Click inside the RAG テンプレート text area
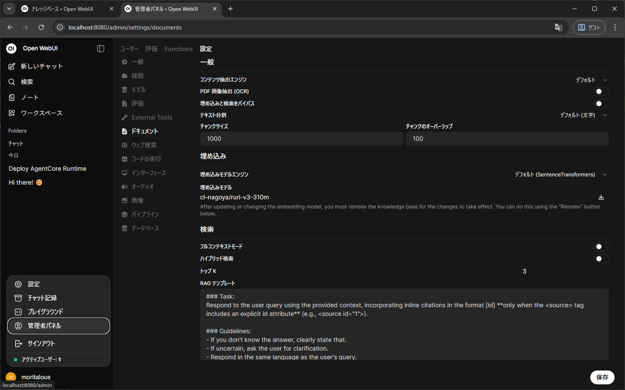Image resolution: width=625 pixels, height=390 pixels. pos(404,325)
